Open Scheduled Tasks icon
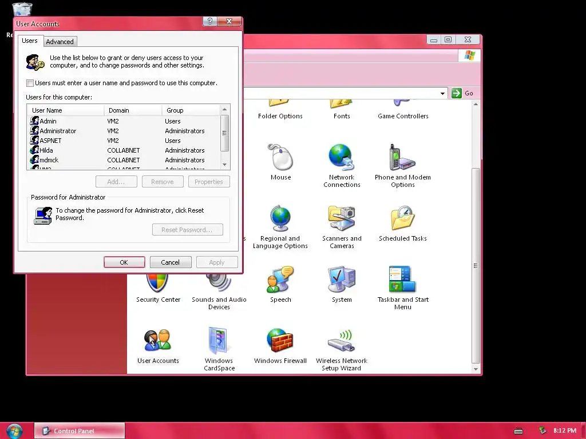The image size is (586, 439). tap(402, 218)
